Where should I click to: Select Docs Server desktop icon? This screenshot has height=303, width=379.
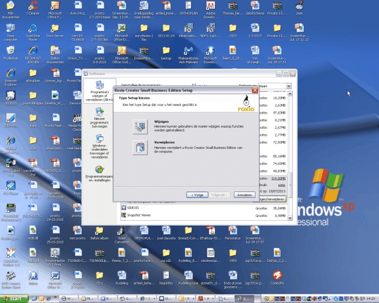click(x=55, y=30)
